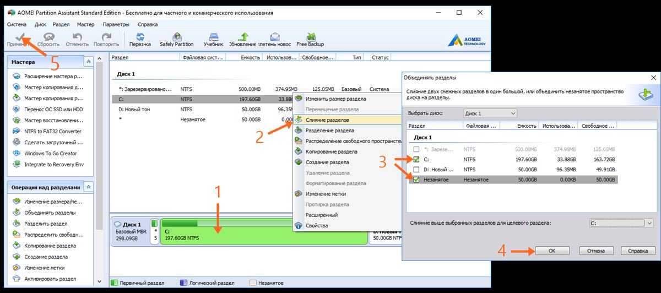Viewport: 661px width, 293px height.
Task: Open the Free Backup tool
Action: [x=310, y=39]
